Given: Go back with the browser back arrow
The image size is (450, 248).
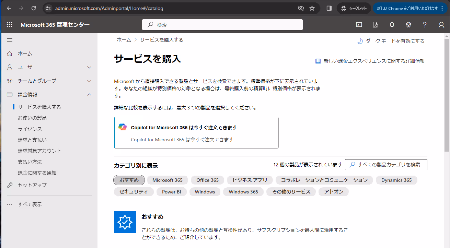Looking at the screenshot, I should tap(9, 8).
